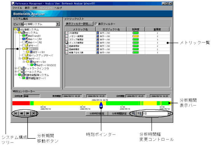Viewport: 211px width, 147px height.
Task: Click Webページ01 icon with red X
Action: tap(27, 39)
